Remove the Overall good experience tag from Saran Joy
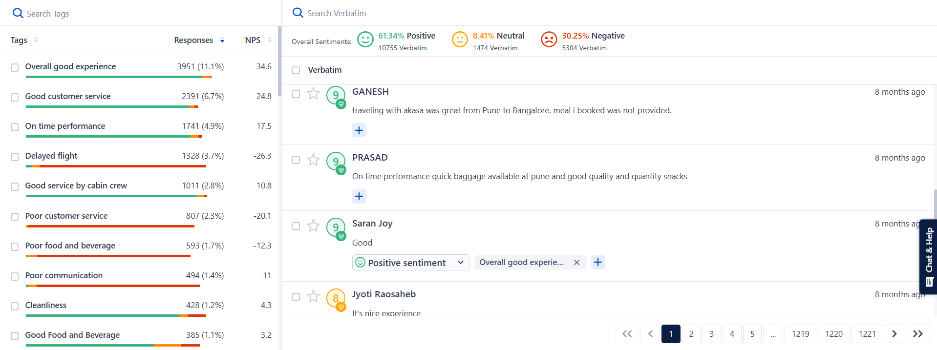The image size is (937, 350). pyautogui.click(x=576, y=262)
